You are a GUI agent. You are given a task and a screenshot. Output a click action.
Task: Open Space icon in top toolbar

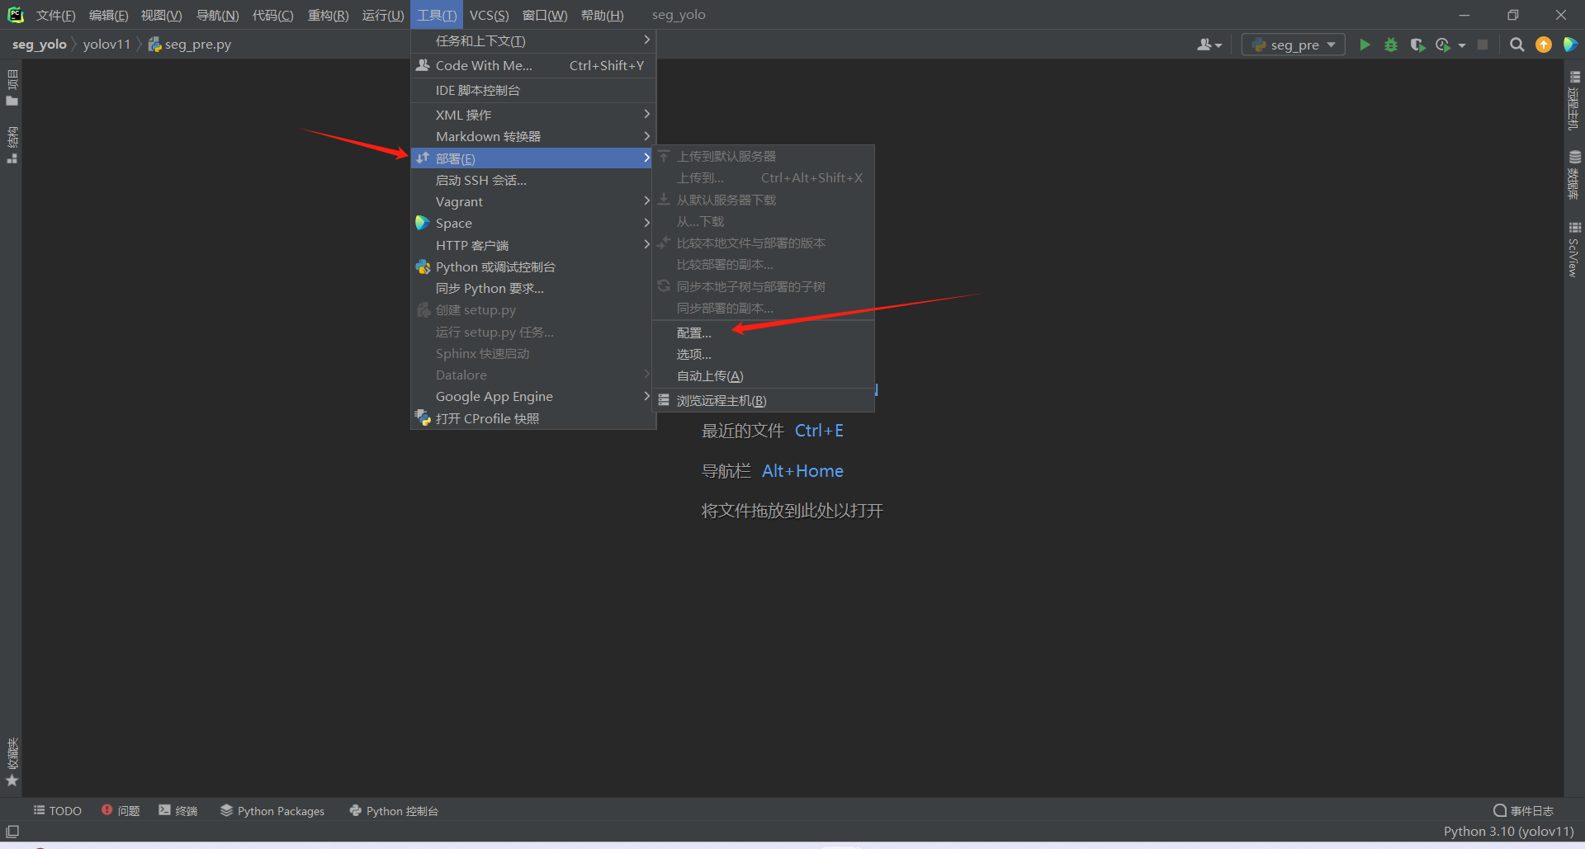pos(1570,45)
